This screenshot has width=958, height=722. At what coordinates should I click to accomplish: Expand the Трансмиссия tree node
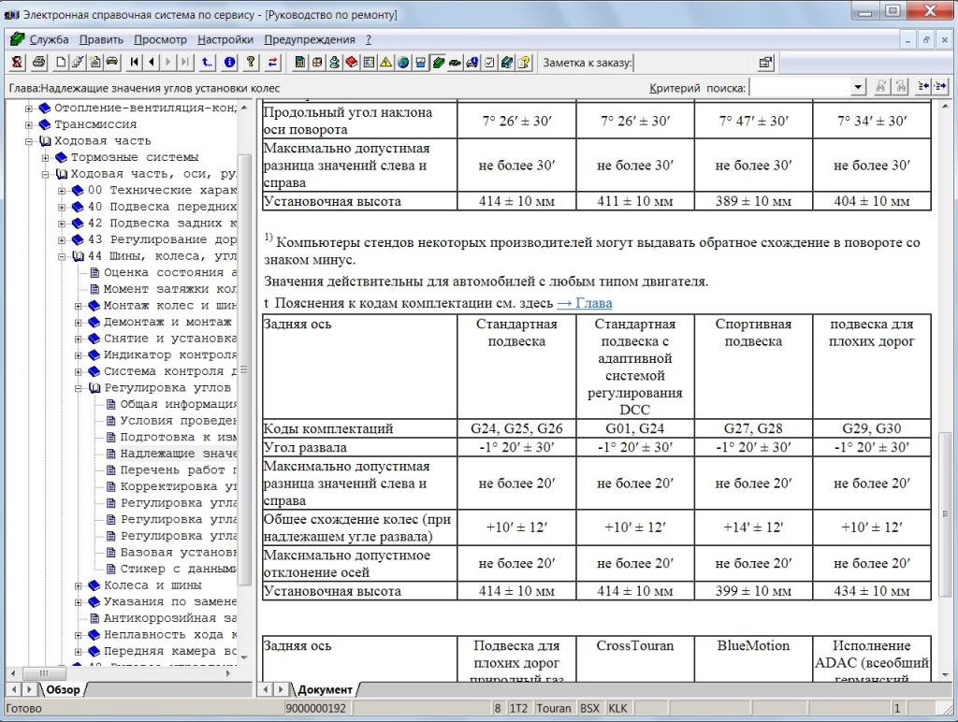point(29,124)
